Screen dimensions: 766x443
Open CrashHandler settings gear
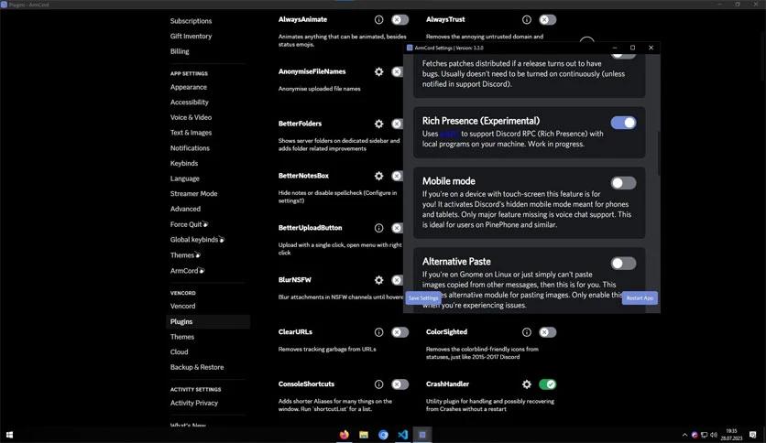526,384
